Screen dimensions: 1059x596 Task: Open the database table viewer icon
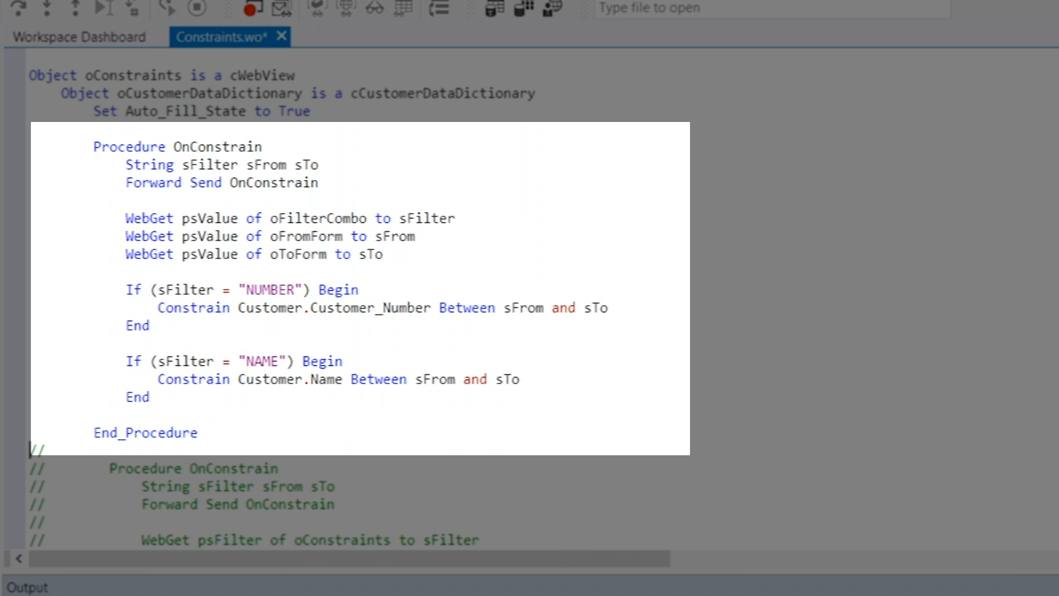click(495, 8)
